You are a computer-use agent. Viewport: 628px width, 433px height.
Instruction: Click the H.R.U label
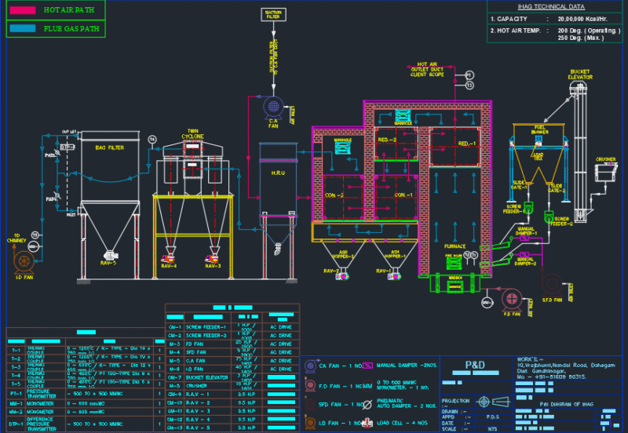point(278,173)
